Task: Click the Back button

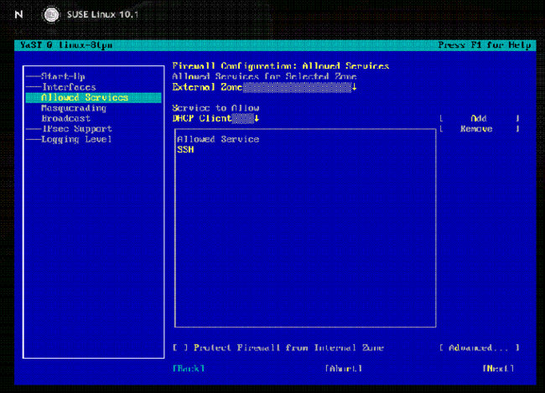Action: click(x=189, y=369)
